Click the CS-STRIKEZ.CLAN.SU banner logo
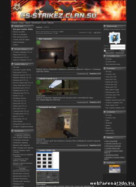Screen dimensions: 136x187 click(x=59, y=16)
